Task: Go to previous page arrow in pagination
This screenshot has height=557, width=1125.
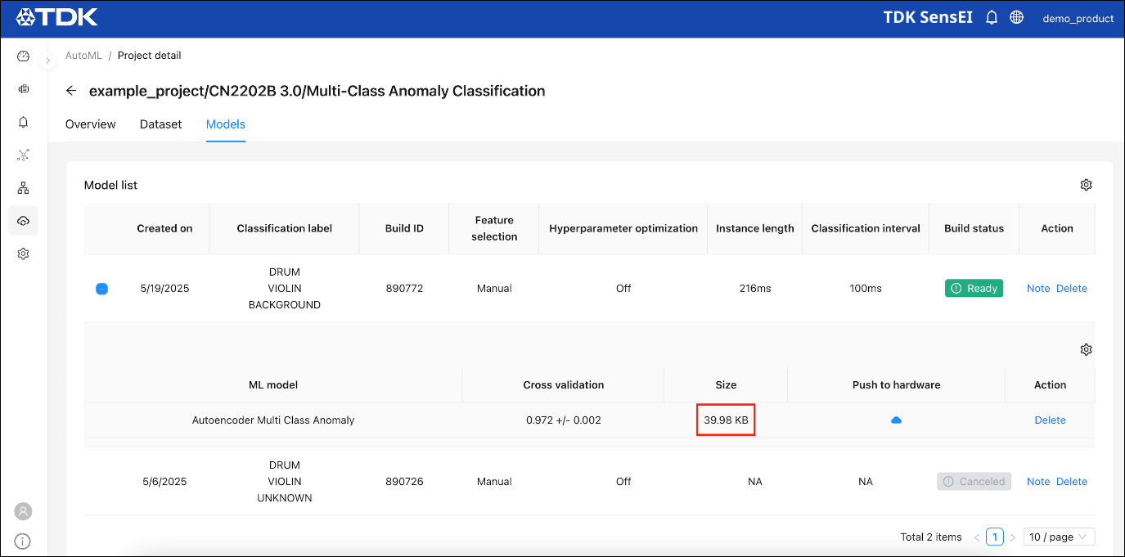Action: point(977,537)
